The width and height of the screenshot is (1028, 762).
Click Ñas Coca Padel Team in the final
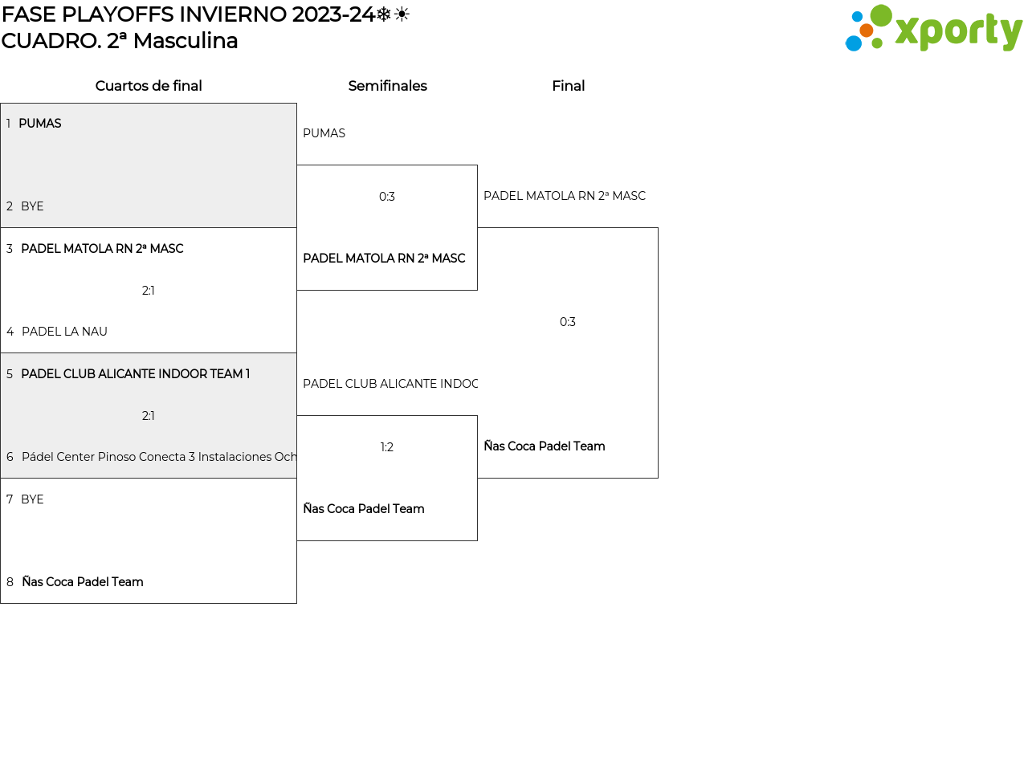pyautogui.click(x=545, y=446)
